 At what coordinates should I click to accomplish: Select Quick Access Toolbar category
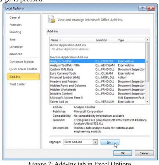pyautogui.click(x=23, y=69)
